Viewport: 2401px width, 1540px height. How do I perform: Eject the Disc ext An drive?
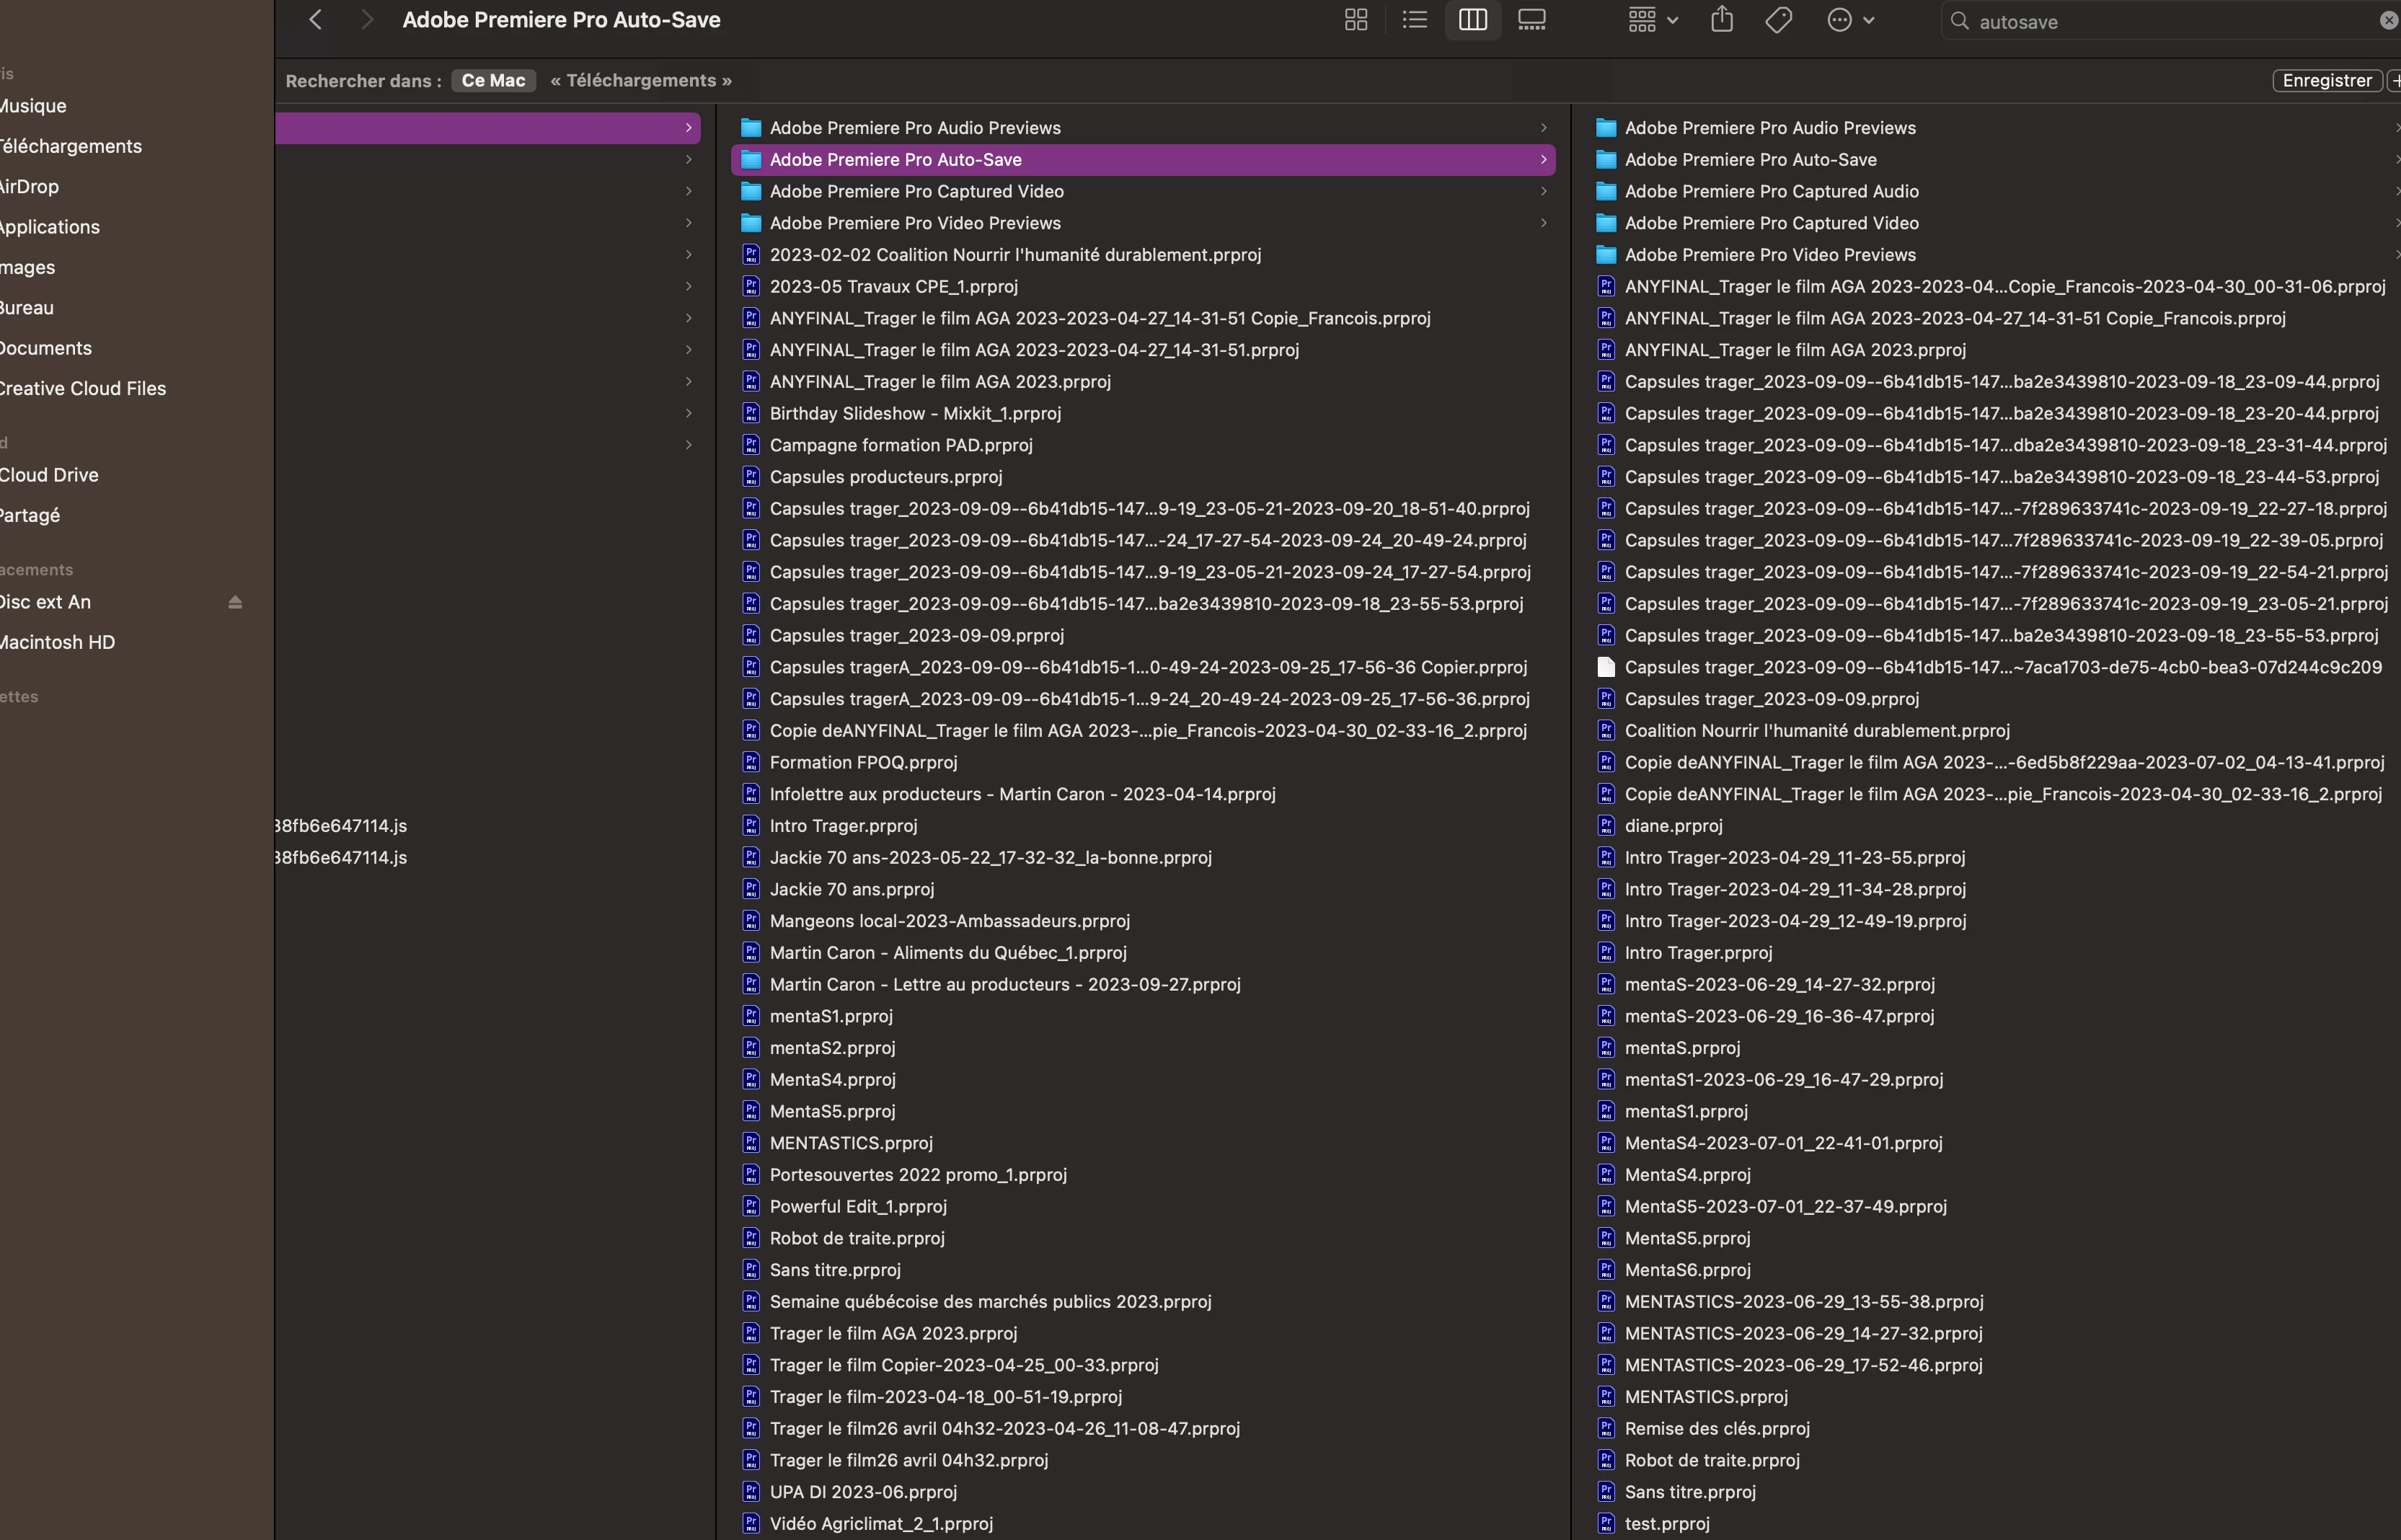click(235, 602)
